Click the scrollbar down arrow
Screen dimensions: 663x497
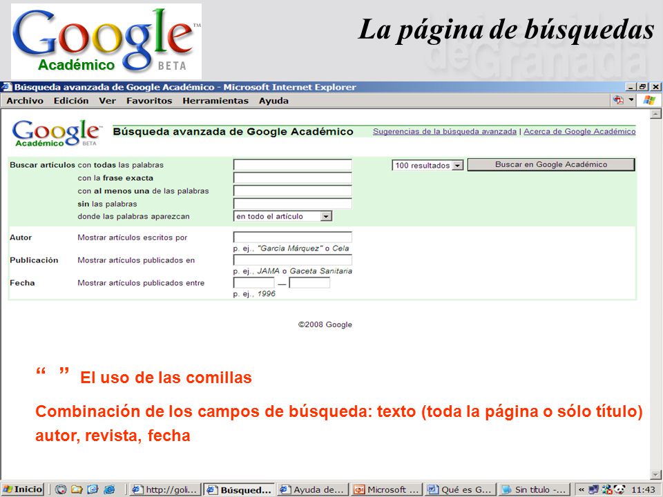click(x=655, y=475)
